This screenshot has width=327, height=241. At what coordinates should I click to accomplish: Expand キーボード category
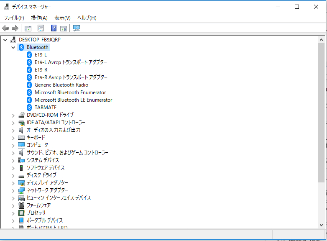tap(13, 138)
